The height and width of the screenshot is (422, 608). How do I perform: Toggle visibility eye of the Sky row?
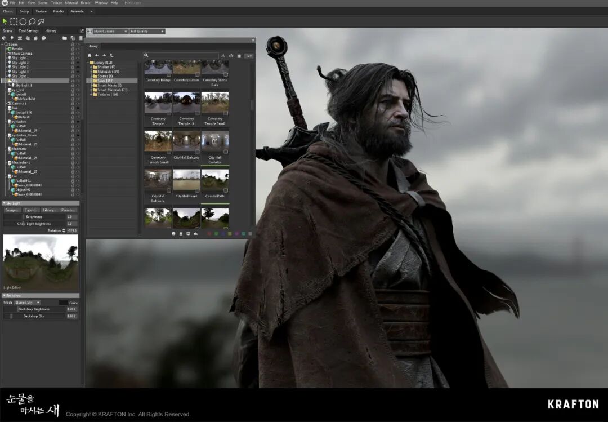click(78, 81)
